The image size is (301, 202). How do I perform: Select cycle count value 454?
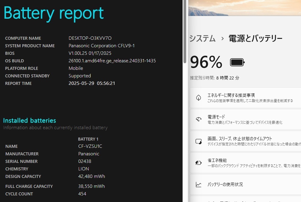click(82, 194)
